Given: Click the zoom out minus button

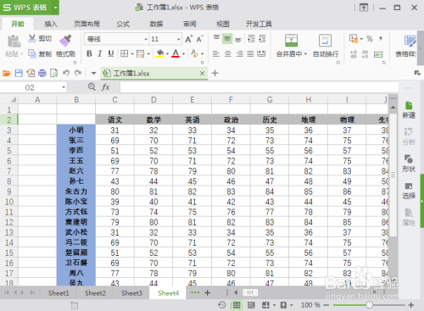Looking at the screenshot, I should 326,305.
